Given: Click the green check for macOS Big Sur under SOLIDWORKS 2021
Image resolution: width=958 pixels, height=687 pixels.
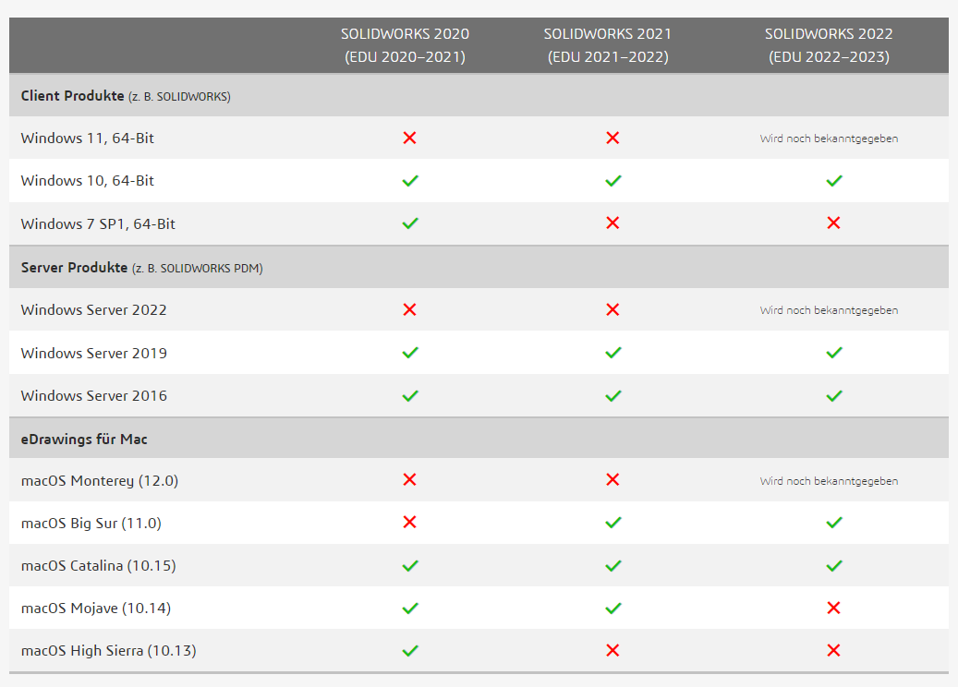Looking at the screenshot, I should [612, 523].
